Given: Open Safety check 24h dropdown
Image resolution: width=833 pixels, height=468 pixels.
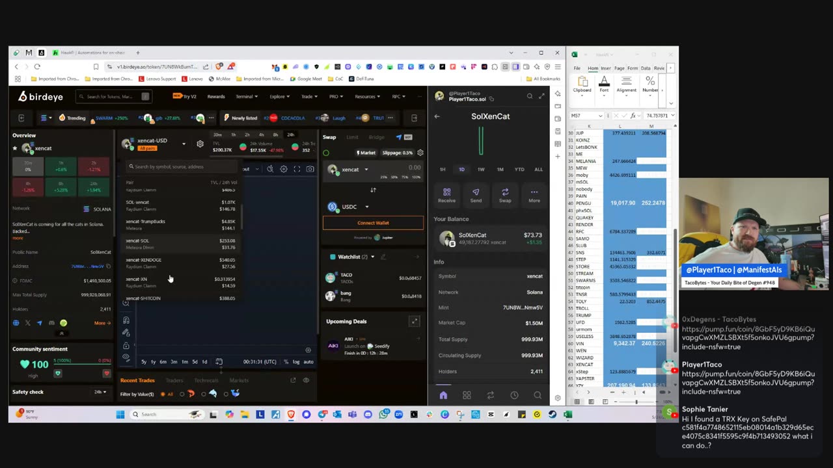Looking at the screenshot, I should (100, 392).
